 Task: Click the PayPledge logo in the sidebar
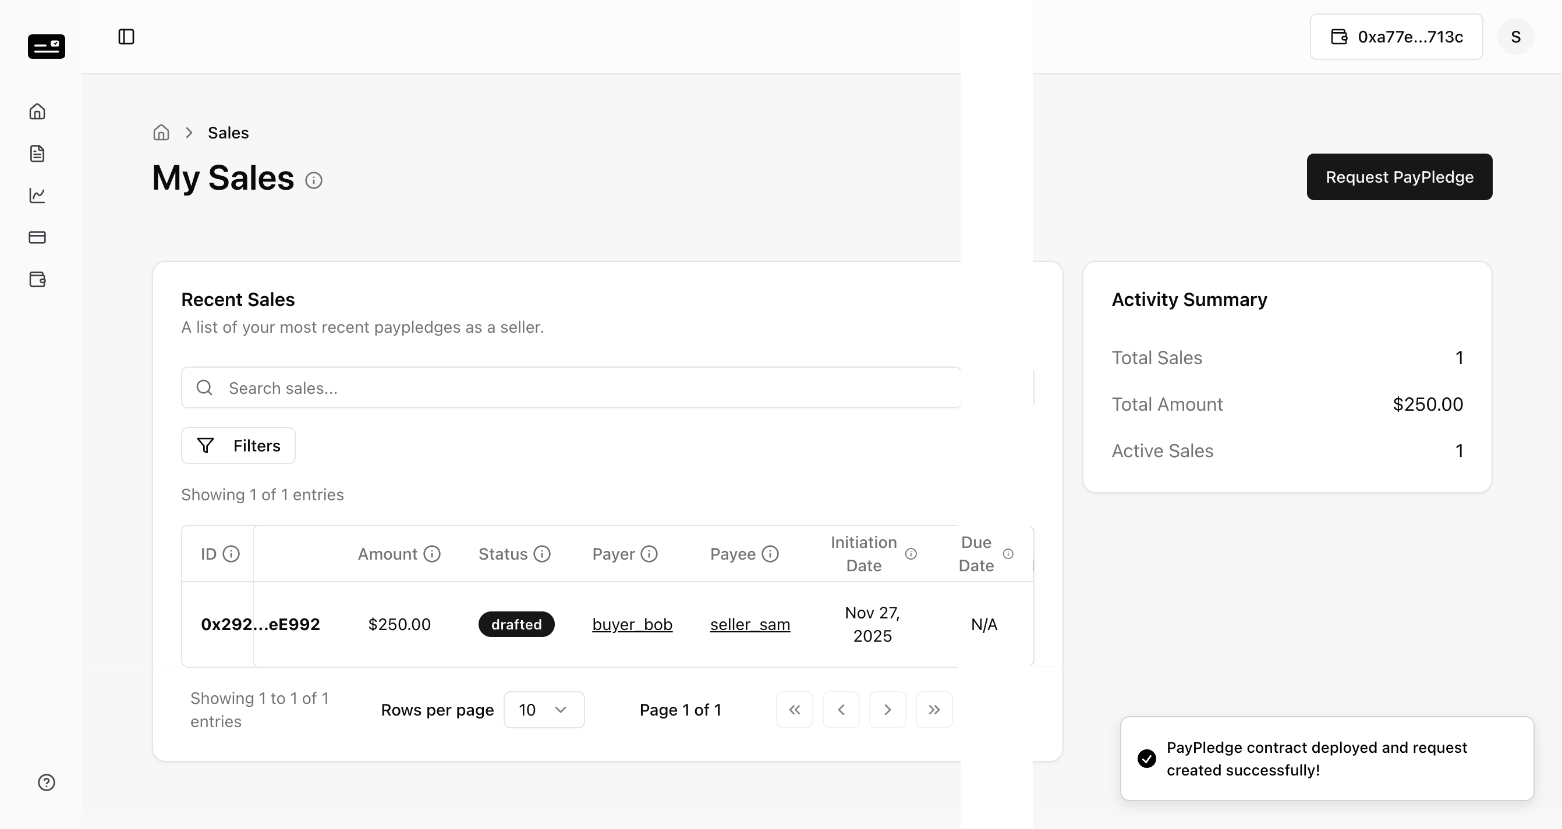click(46, 47)
